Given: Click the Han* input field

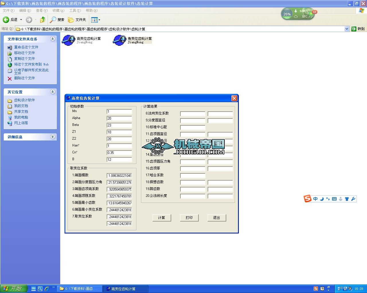Looking at the screenshot, I should point(119,146).
